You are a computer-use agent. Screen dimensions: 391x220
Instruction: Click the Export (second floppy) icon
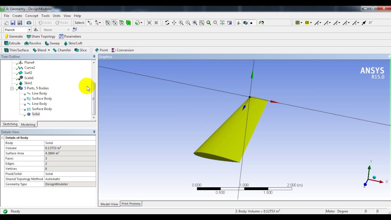pos(20,23)
